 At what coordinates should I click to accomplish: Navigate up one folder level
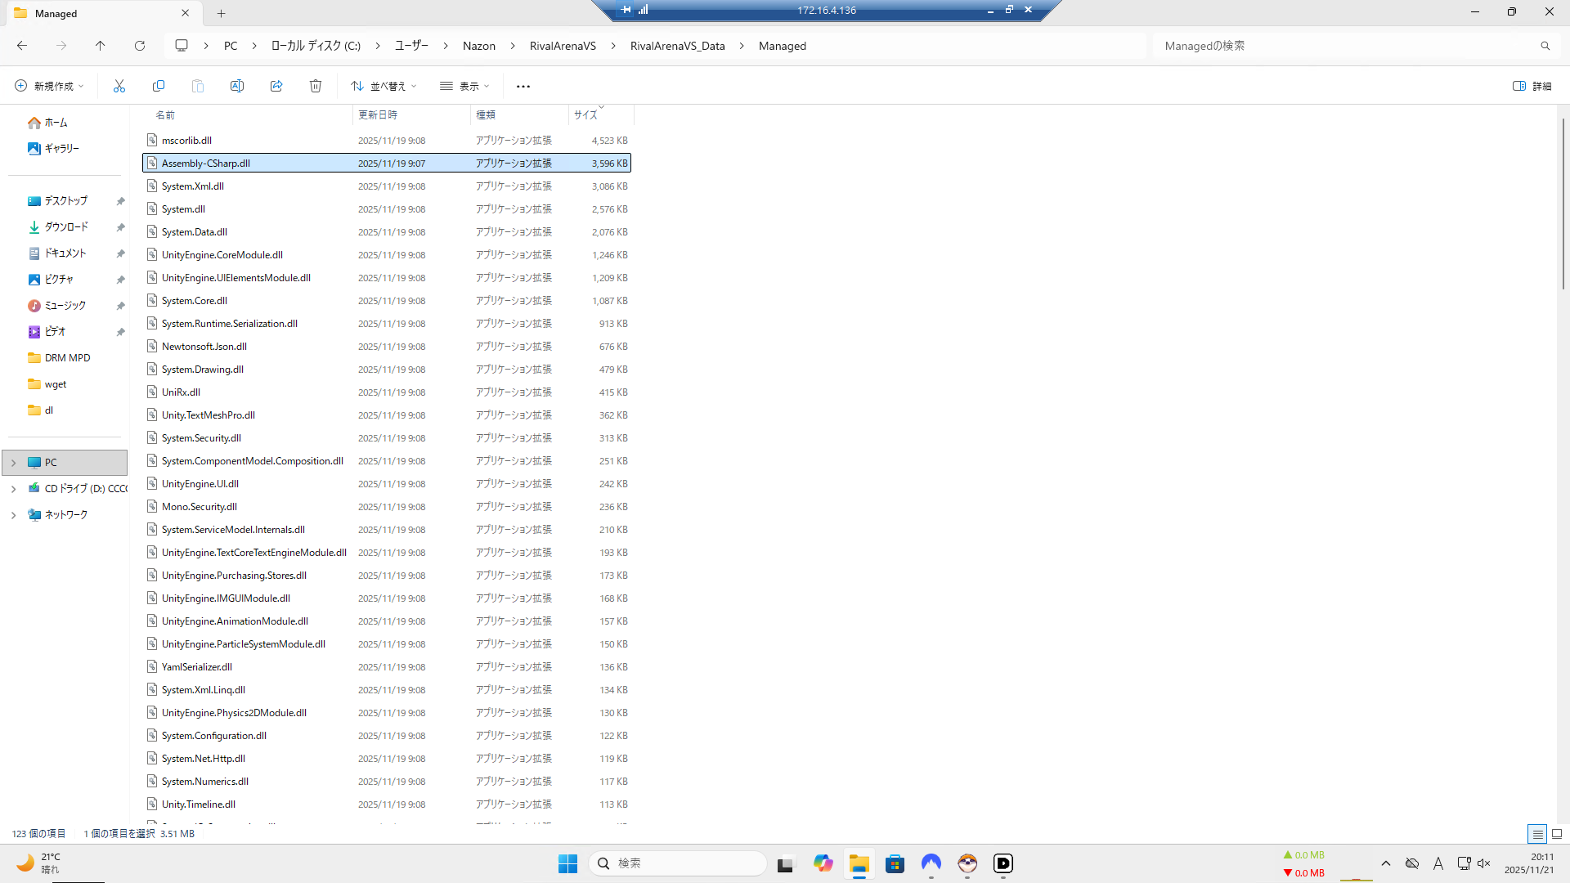pos(101,46)
